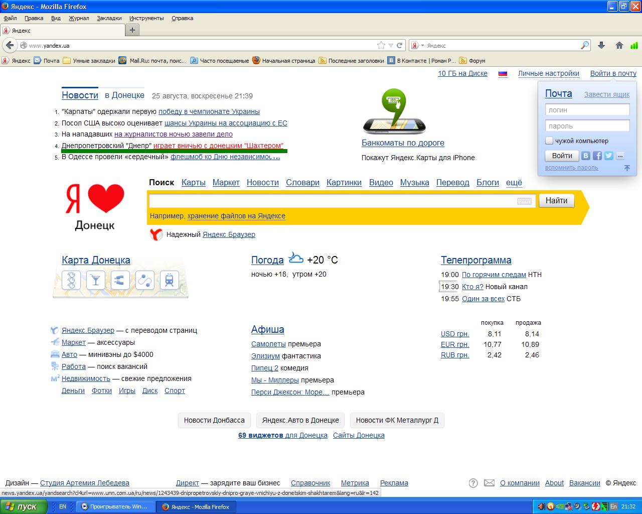Go back with the browser back arrow
This screenshot has width=642, height=514.
tap(10, 45)
